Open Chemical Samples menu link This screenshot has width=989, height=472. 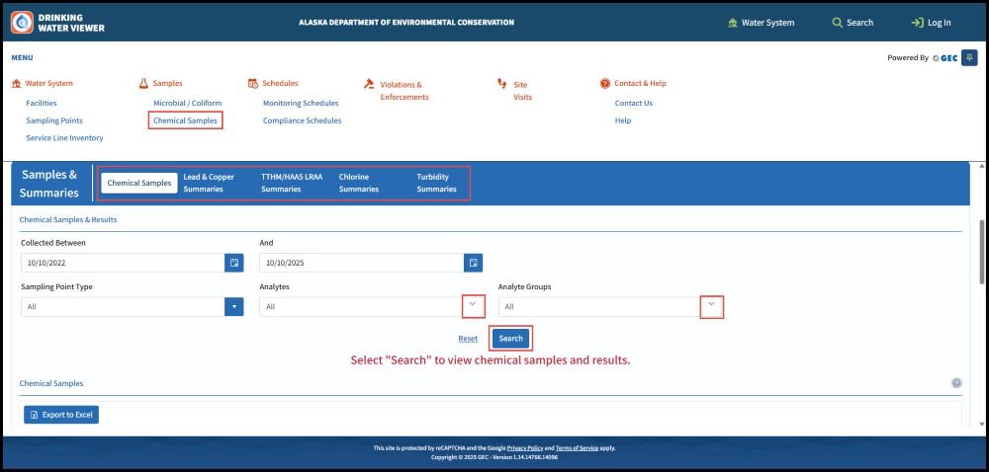click(x=185, y=120)
